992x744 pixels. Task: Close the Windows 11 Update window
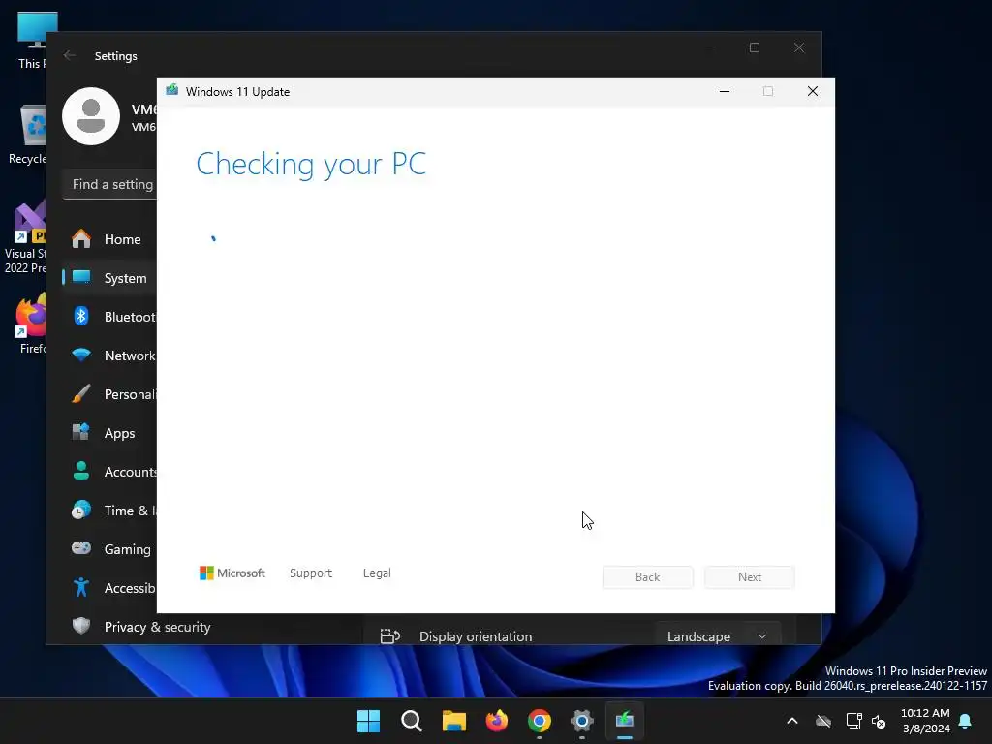click(813, 91)
